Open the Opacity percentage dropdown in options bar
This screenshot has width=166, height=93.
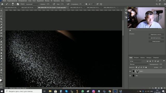pos(51,4)
